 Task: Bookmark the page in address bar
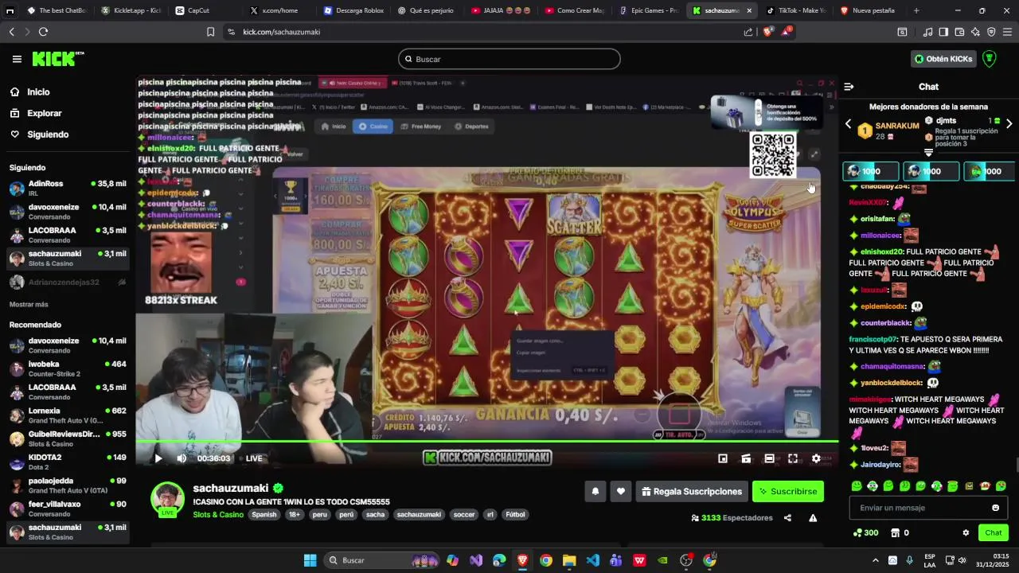[x=210, y=32]
